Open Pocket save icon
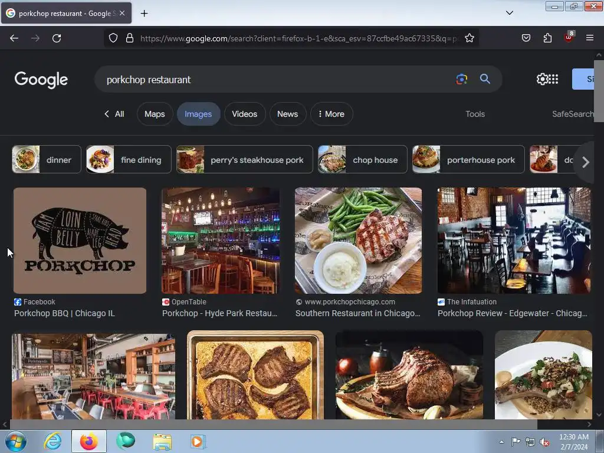 (x=526, y=38)
